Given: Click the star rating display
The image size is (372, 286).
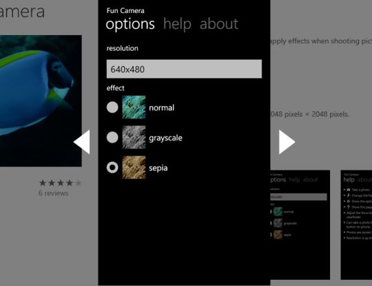Looking at the screenshot, I should coord(61,183).
